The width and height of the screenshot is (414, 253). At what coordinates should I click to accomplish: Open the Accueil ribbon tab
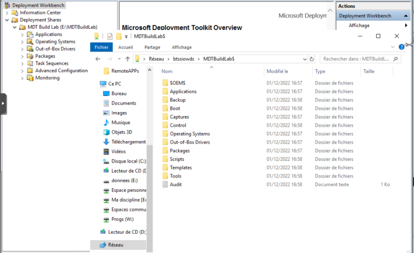pyautogui.click(x=126, y=47)
